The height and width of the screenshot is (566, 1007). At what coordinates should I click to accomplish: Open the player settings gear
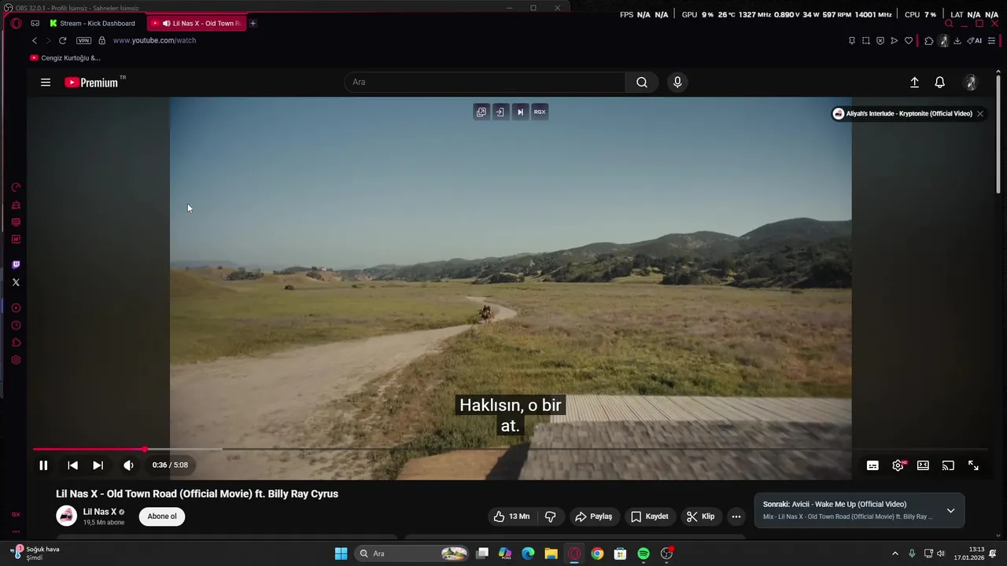point(898,465)
